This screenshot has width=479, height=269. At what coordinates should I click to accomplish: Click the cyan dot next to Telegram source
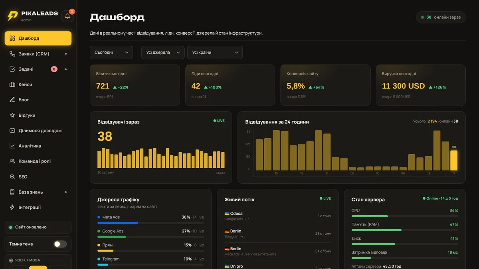[x=99, y=259]
